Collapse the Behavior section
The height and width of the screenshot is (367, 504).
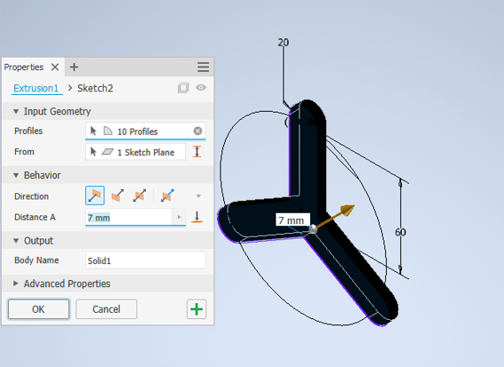[x=16, y=175]
